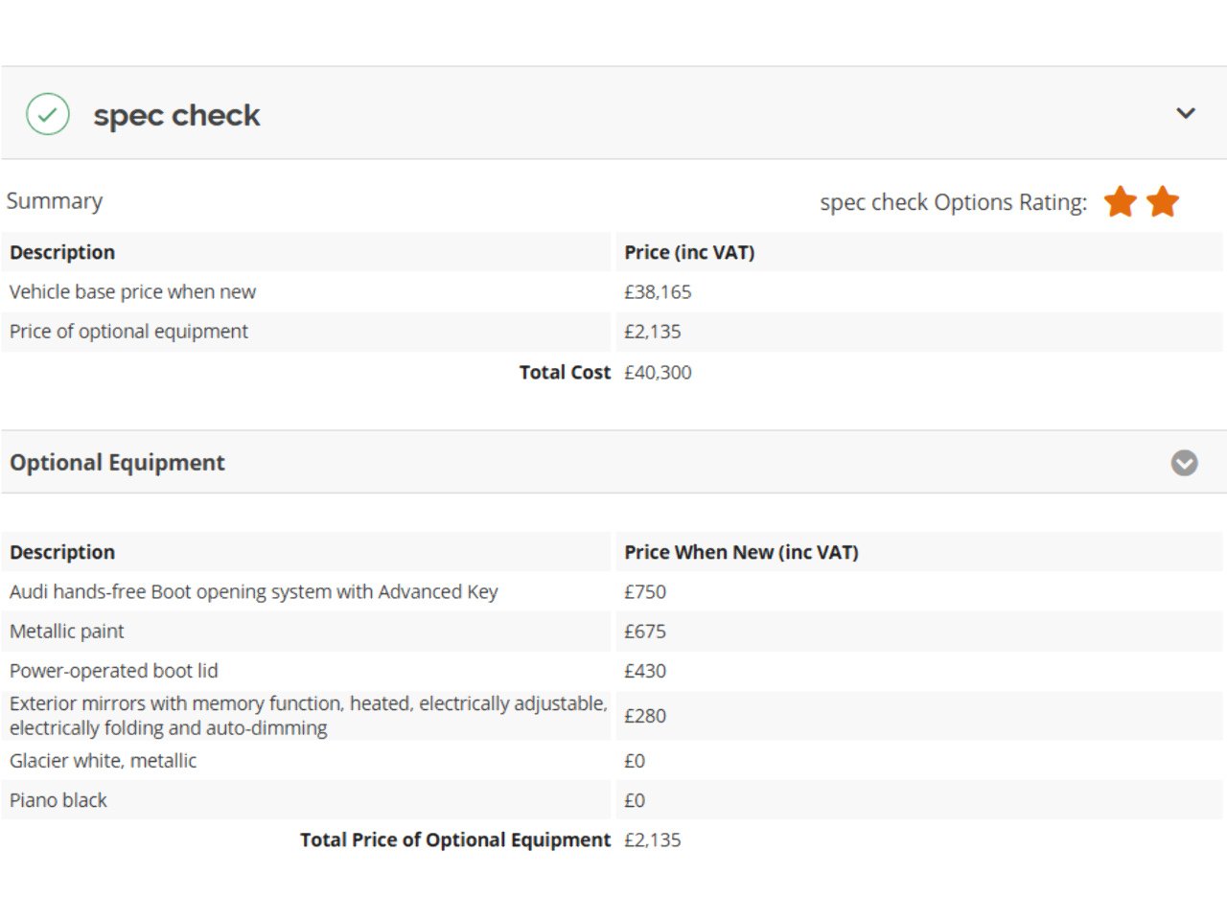Select the Piano black row

(612, 800)
